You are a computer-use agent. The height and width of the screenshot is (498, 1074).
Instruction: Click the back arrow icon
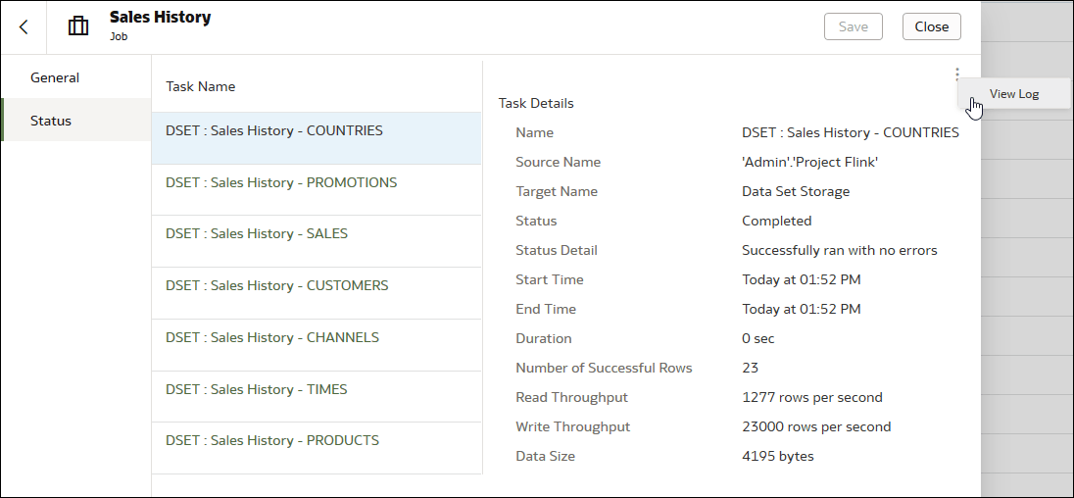click(24, 26)
